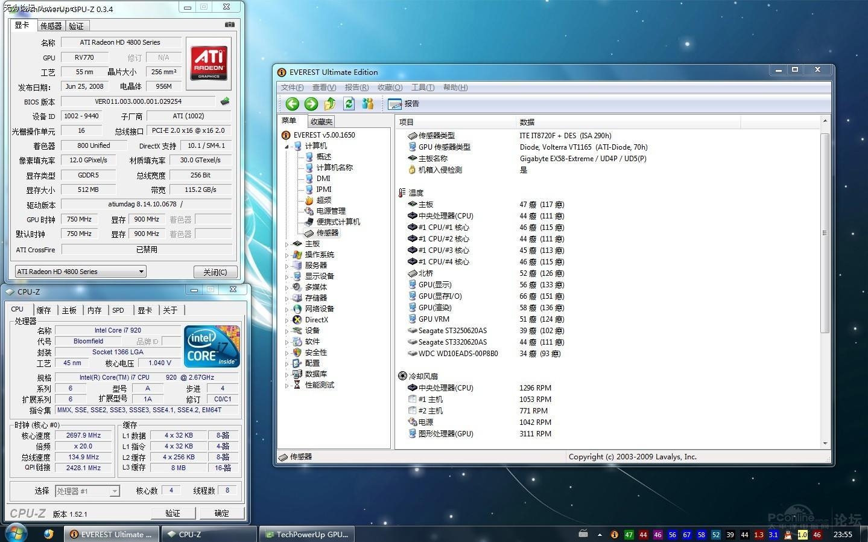Click the Intel Core i7 logo in CPU-Z
Image resolution: width=868 pixels, height=542 pixels.
point(212,346)
